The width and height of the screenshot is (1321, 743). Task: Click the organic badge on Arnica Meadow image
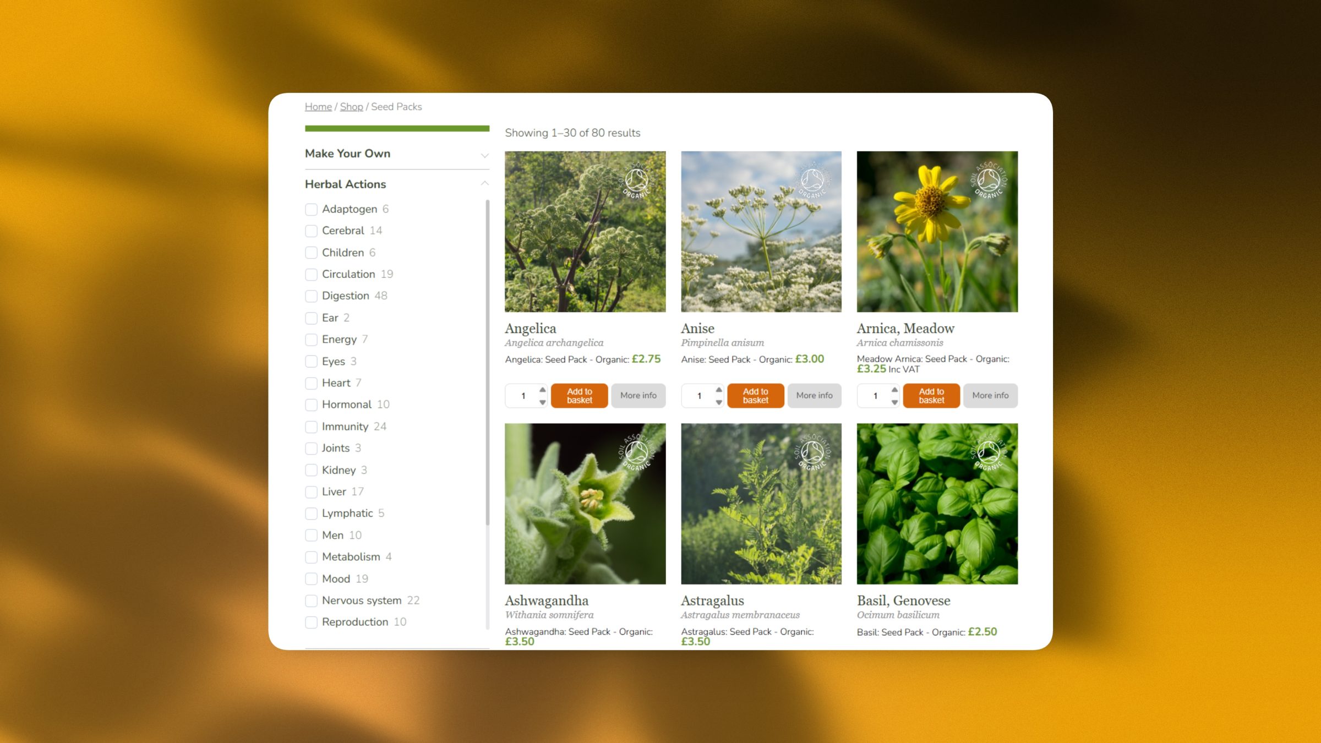tap(989, 181)
